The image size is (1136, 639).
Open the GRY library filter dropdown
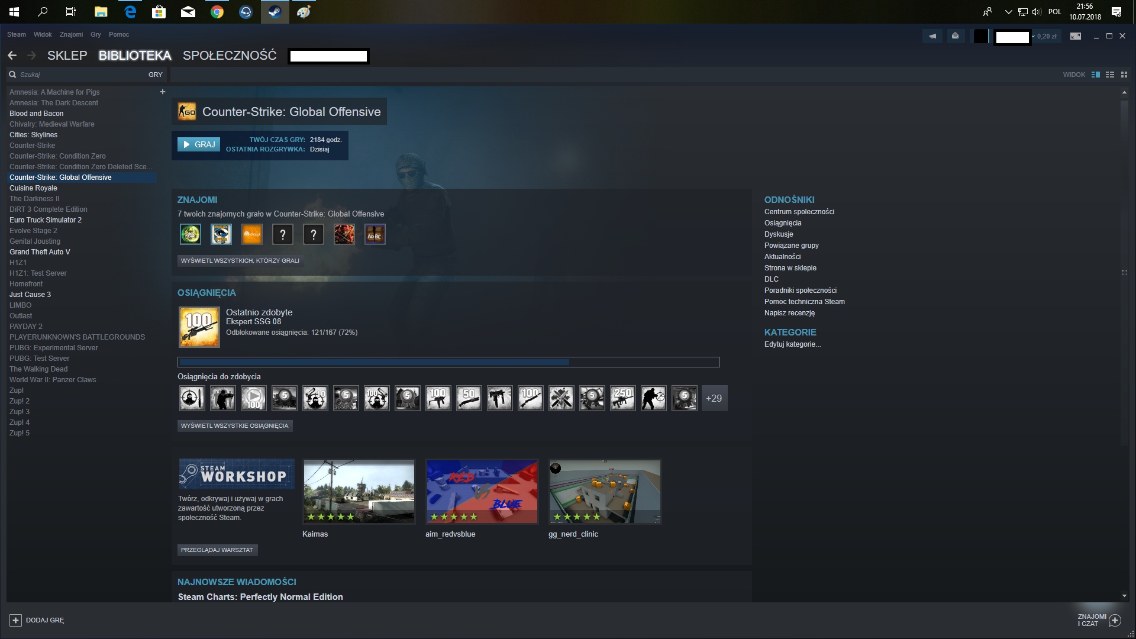click(155, 75)
